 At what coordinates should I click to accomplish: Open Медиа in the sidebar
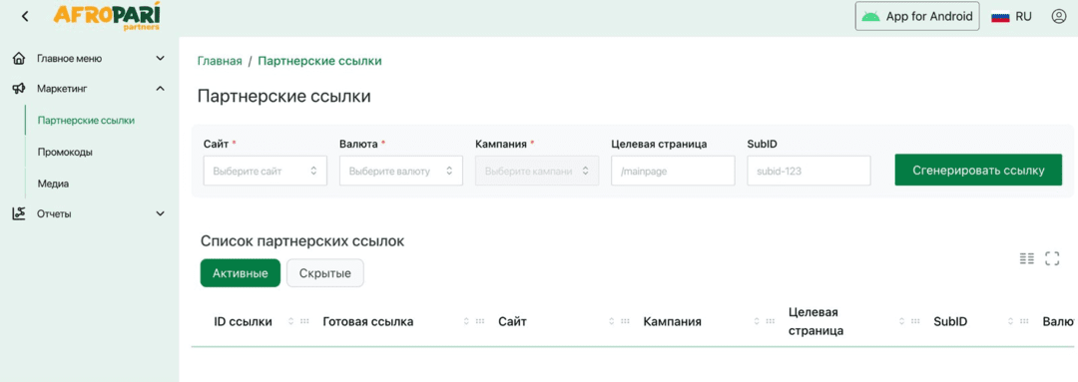(54, 185)
